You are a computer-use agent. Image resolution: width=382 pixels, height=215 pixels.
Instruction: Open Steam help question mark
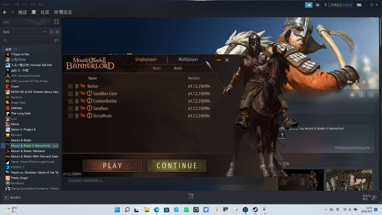click(x=326, y=5)
